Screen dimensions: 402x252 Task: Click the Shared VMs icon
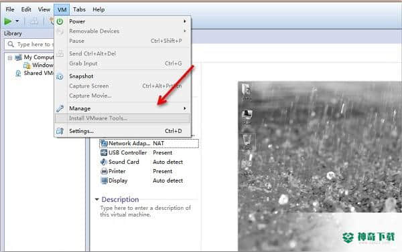click(x=18, y=73)
